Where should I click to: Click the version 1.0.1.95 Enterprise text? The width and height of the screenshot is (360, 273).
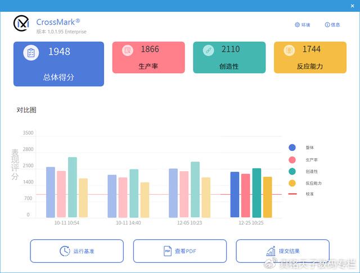point(61,32)
